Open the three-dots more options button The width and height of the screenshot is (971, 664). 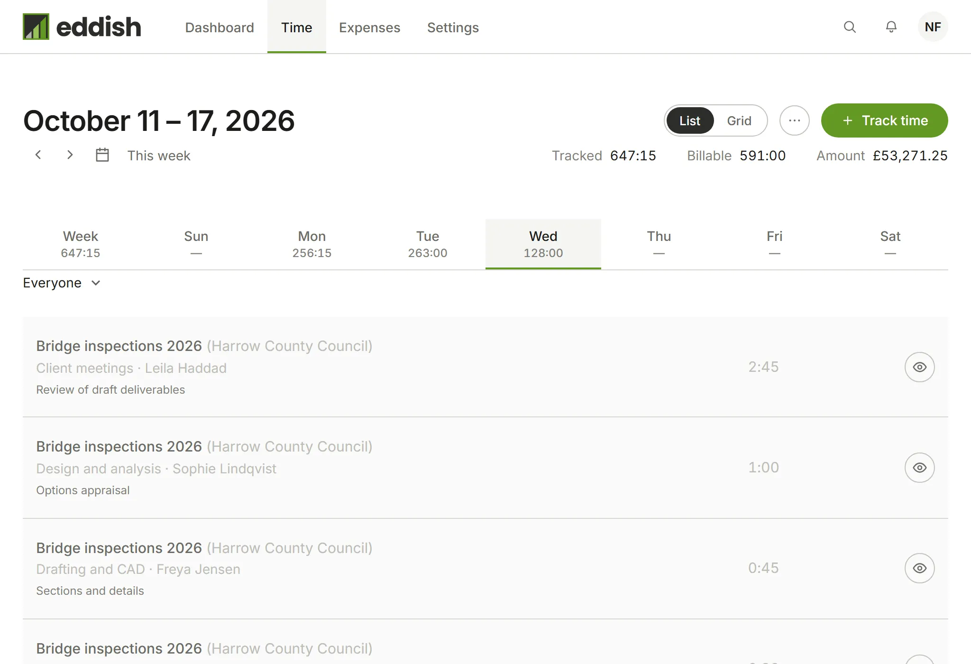(x=795, y=120)
